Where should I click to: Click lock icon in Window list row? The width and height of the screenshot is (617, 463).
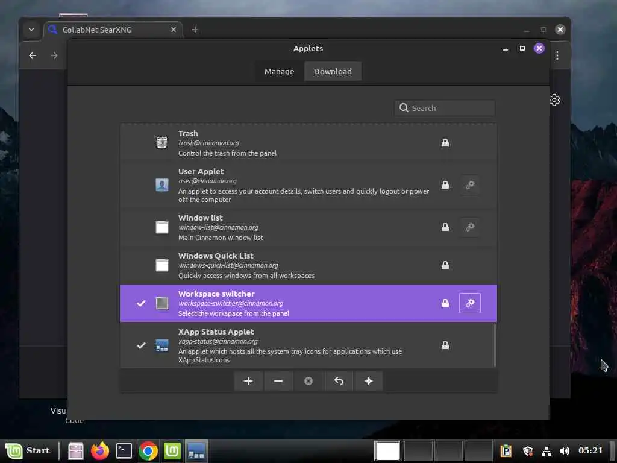445,227
